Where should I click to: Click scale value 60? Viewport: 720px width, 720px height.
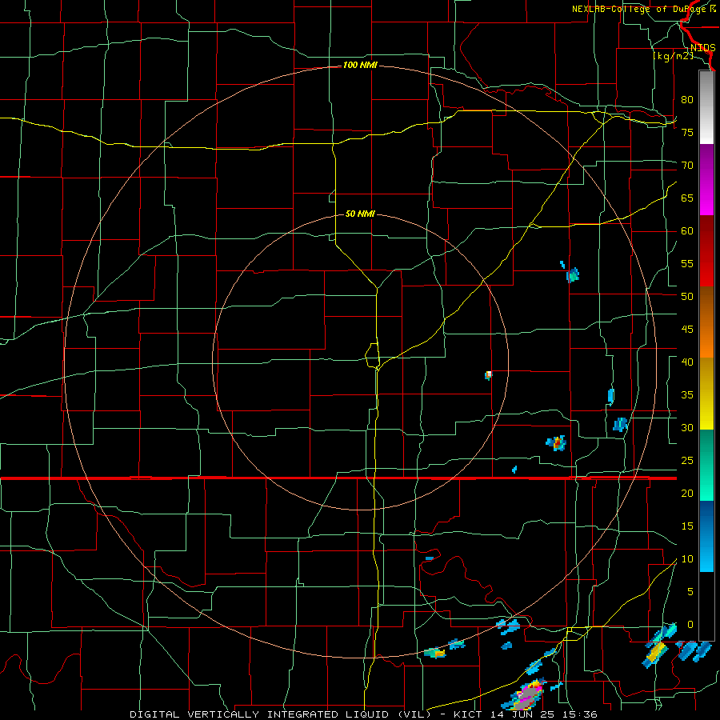pos(687,231)
